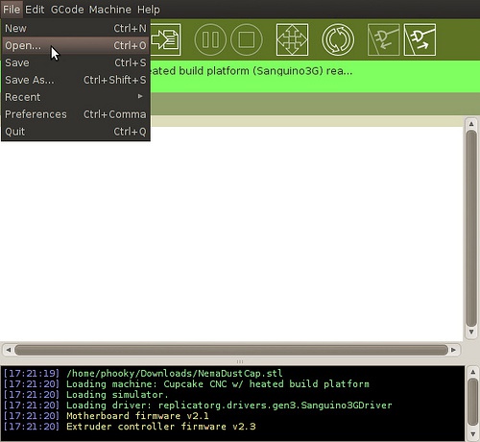Open the Help menu
Viewport: 480px width, 442px height.
(149, 10)
